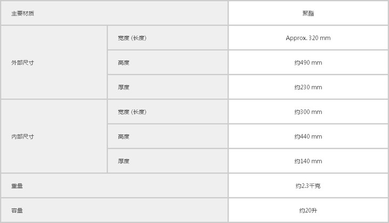Select 宽度 (长度) label under 内部尺寸
The width and height of the screenshot is (389, 223).
point(132,112)
